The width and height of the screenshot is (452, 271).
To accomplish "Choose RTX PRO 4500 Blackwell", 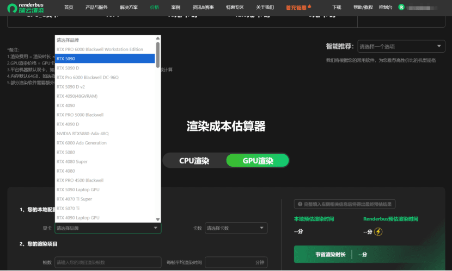I will click(105, 180).
